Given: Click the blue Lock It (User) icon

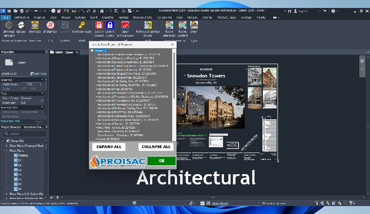Looking at the screenshot, I should point(110,25).
